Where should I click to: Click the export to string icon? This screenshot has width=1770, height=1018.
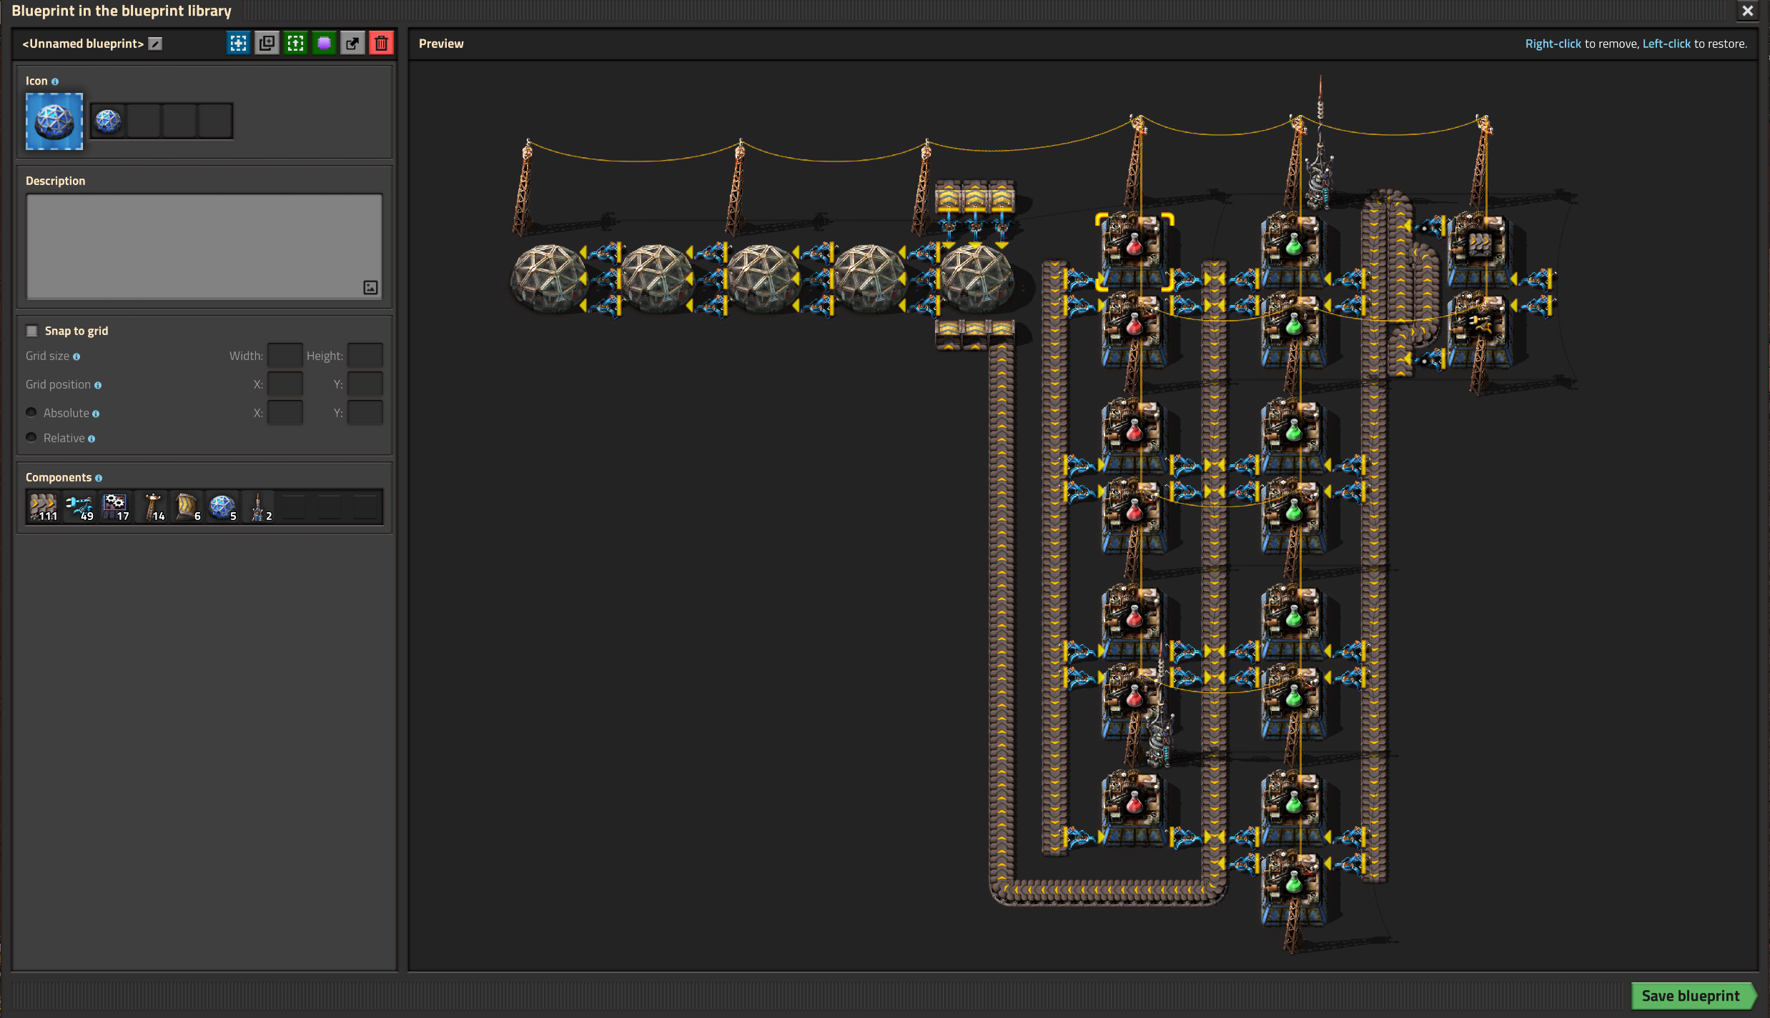click(x=352, y=43)
